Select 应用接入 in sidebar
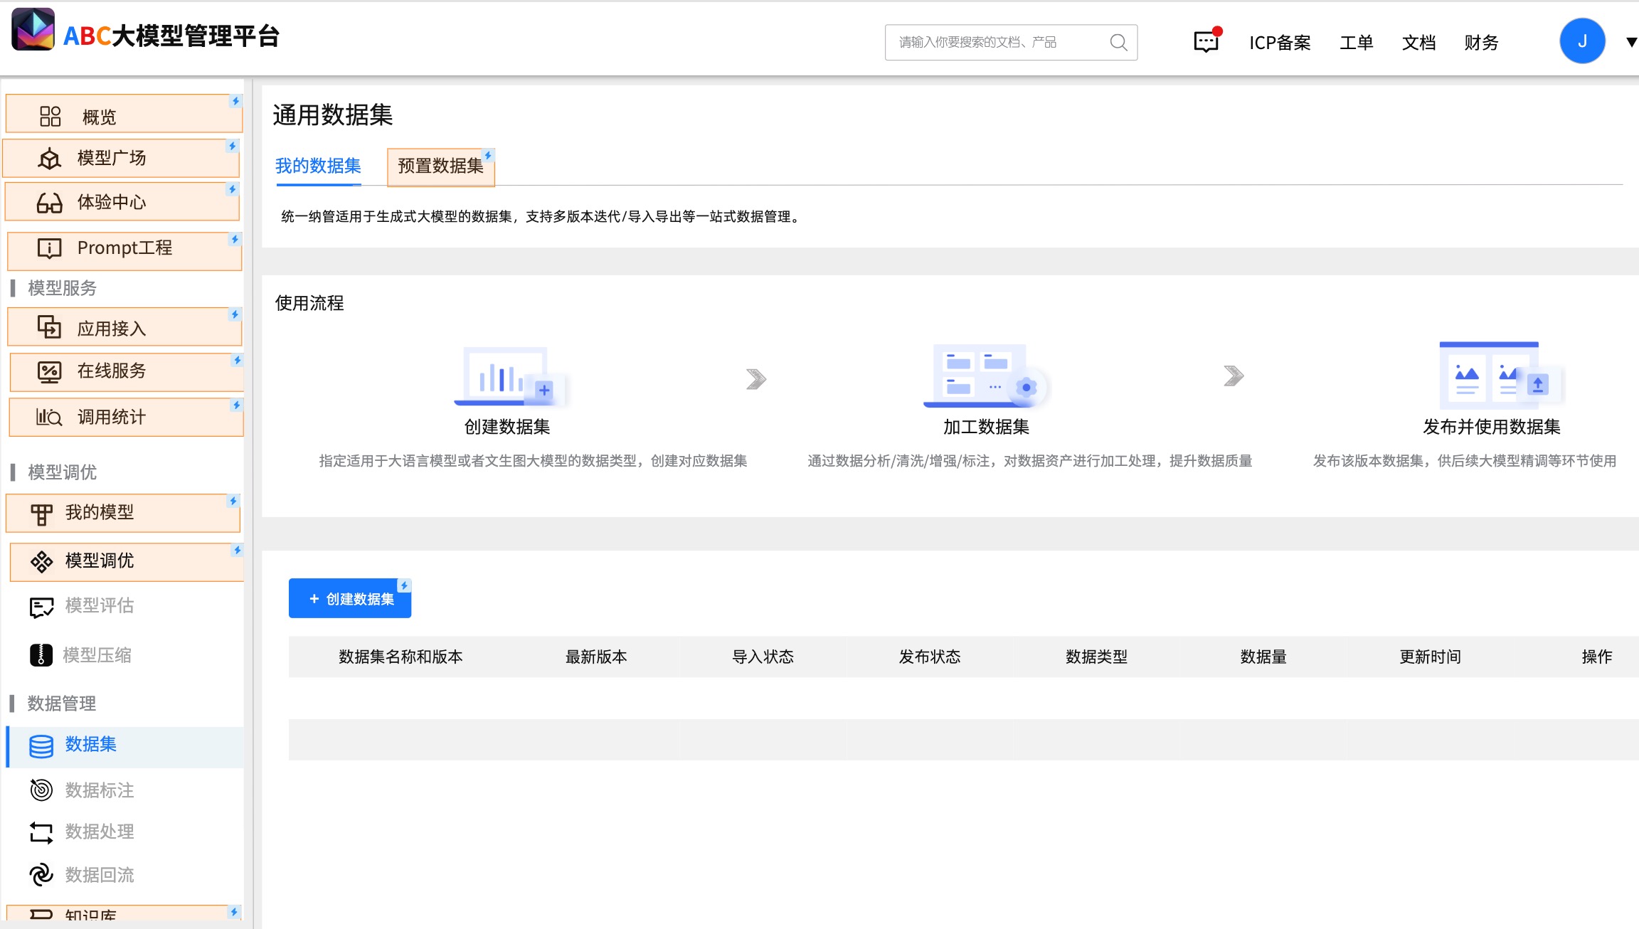 pos(124,327)
